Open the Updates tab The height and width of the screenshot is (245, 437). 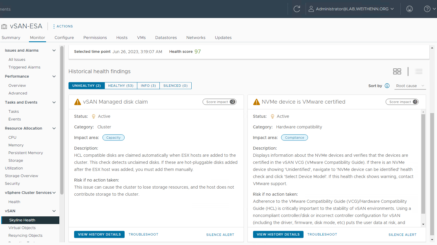pos(223,37)
